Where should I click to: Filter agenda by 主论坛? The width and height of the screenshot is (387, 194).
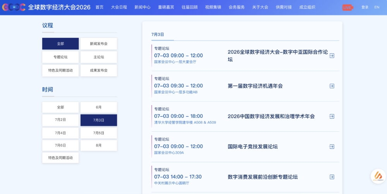click(99, 57)
